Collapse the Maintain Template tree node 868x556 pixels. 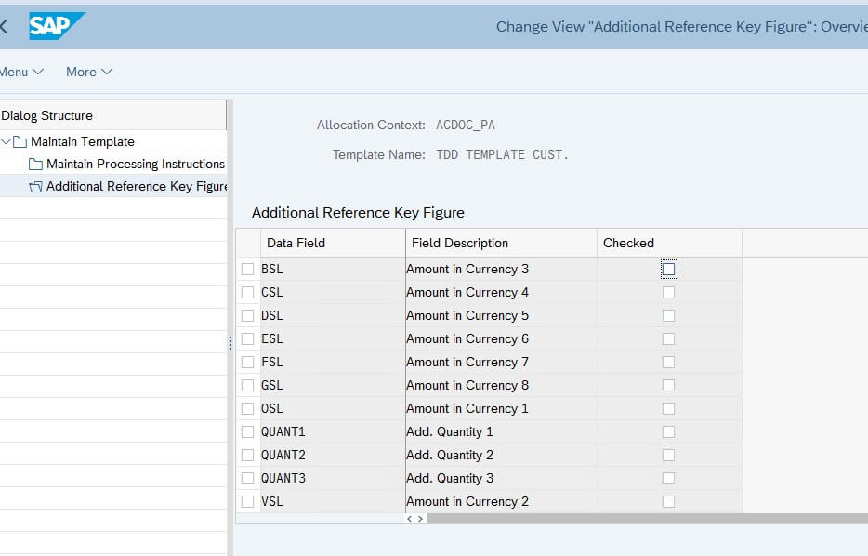(x=7, y=141)
